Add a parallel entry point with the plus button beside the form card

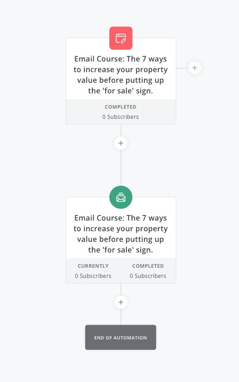point(195,68)
